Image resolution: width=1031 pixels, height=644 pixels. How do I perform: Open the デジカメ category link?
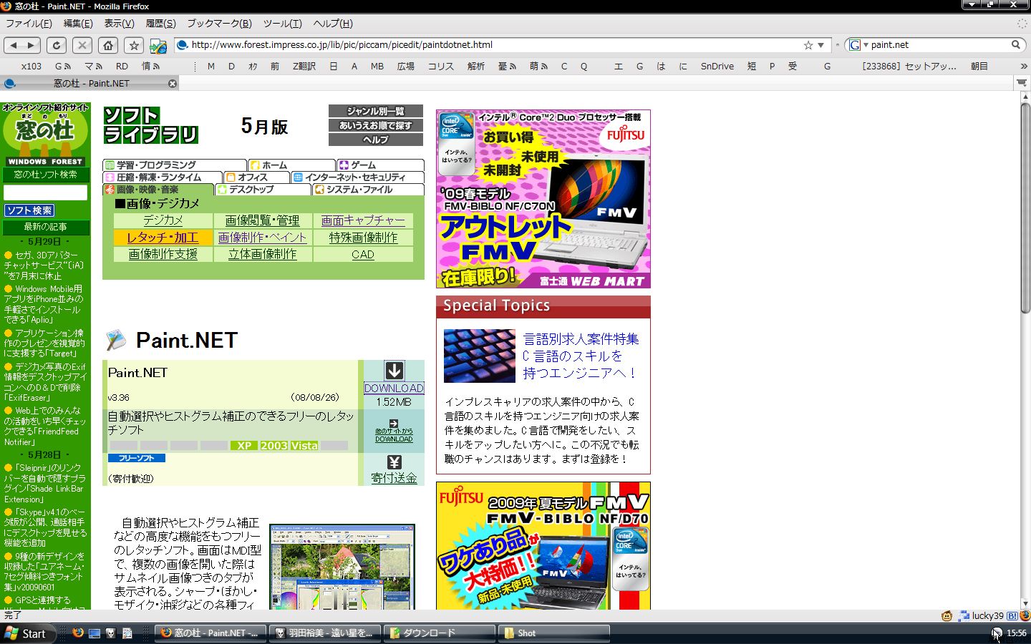163,220
